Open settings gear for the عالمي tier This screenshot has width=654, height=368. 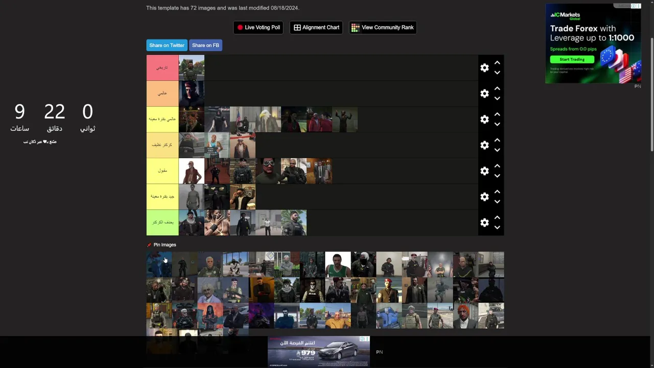pos(484,94)
